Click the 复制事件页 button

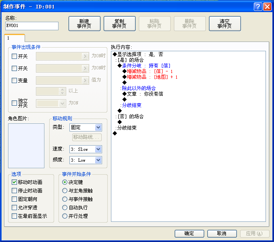[x=119, y=24]
